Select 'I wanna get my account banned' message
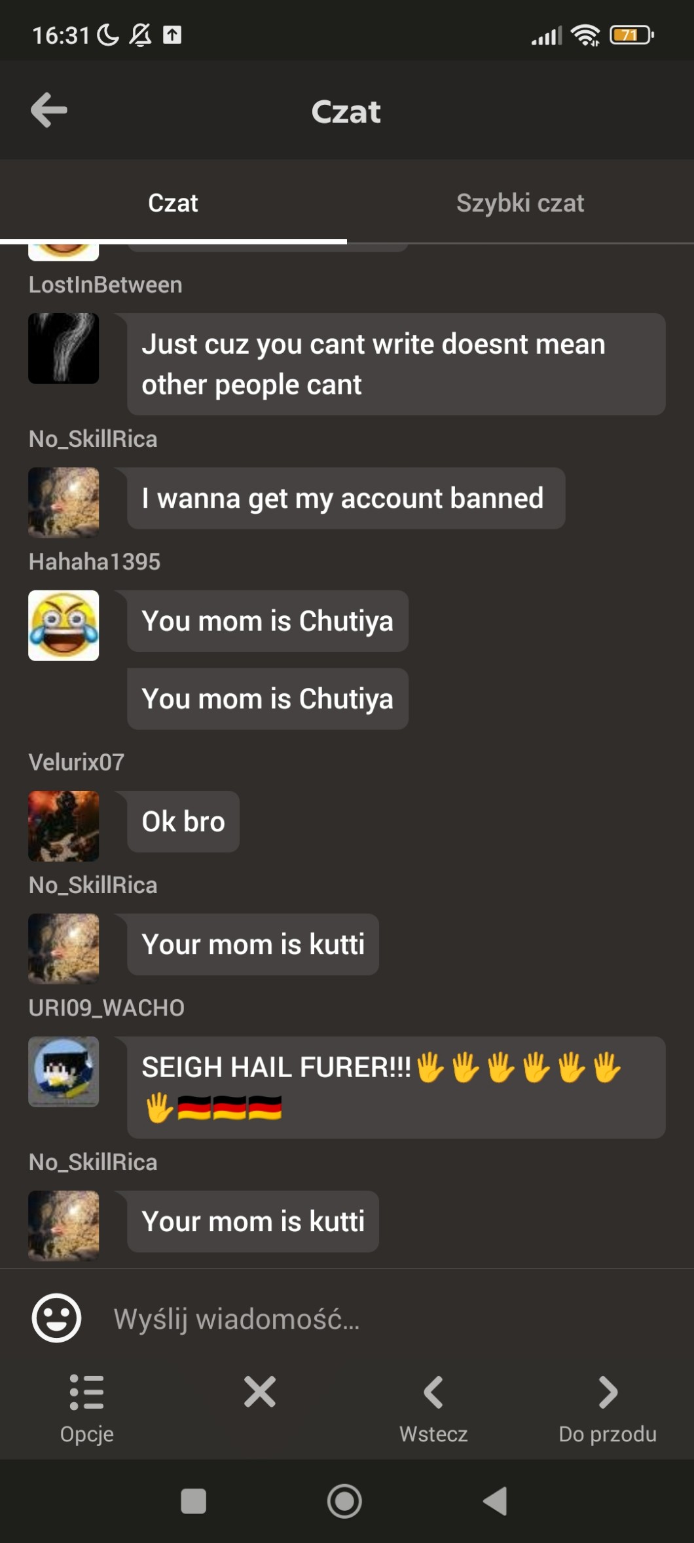 click(346, 498)
